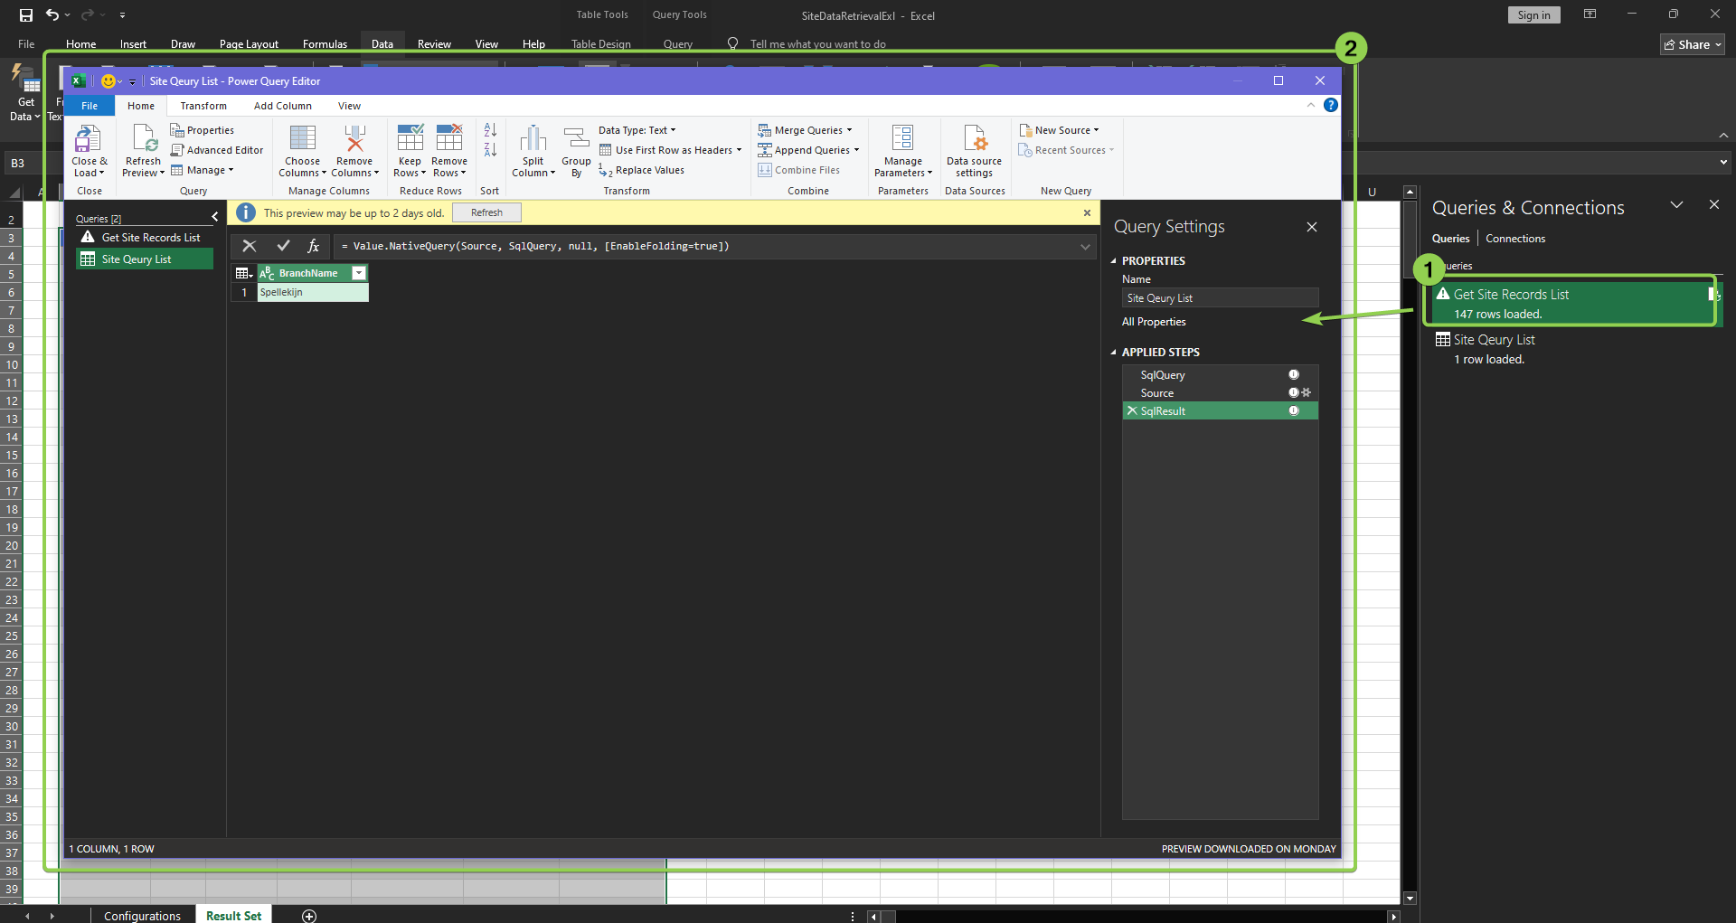
Task: Click Replace Values
Action: click(x=641, y=170)
